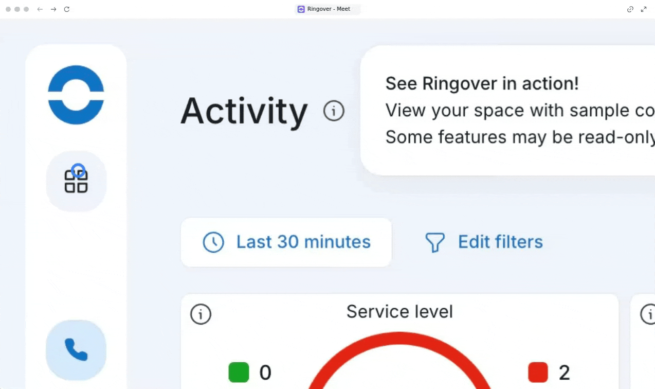Click the red service level legend square
655x389 pixels.
pyautogui.click(x=538, y=373)
